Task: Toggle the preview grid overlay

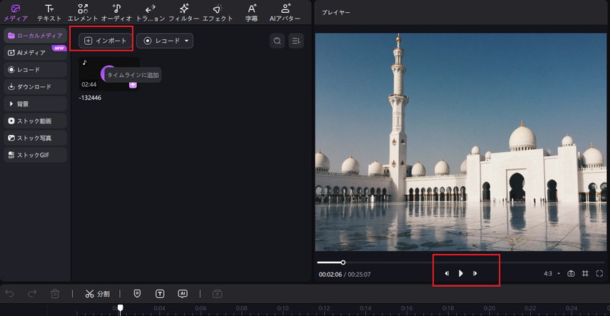Action: (x=585, y=274)
